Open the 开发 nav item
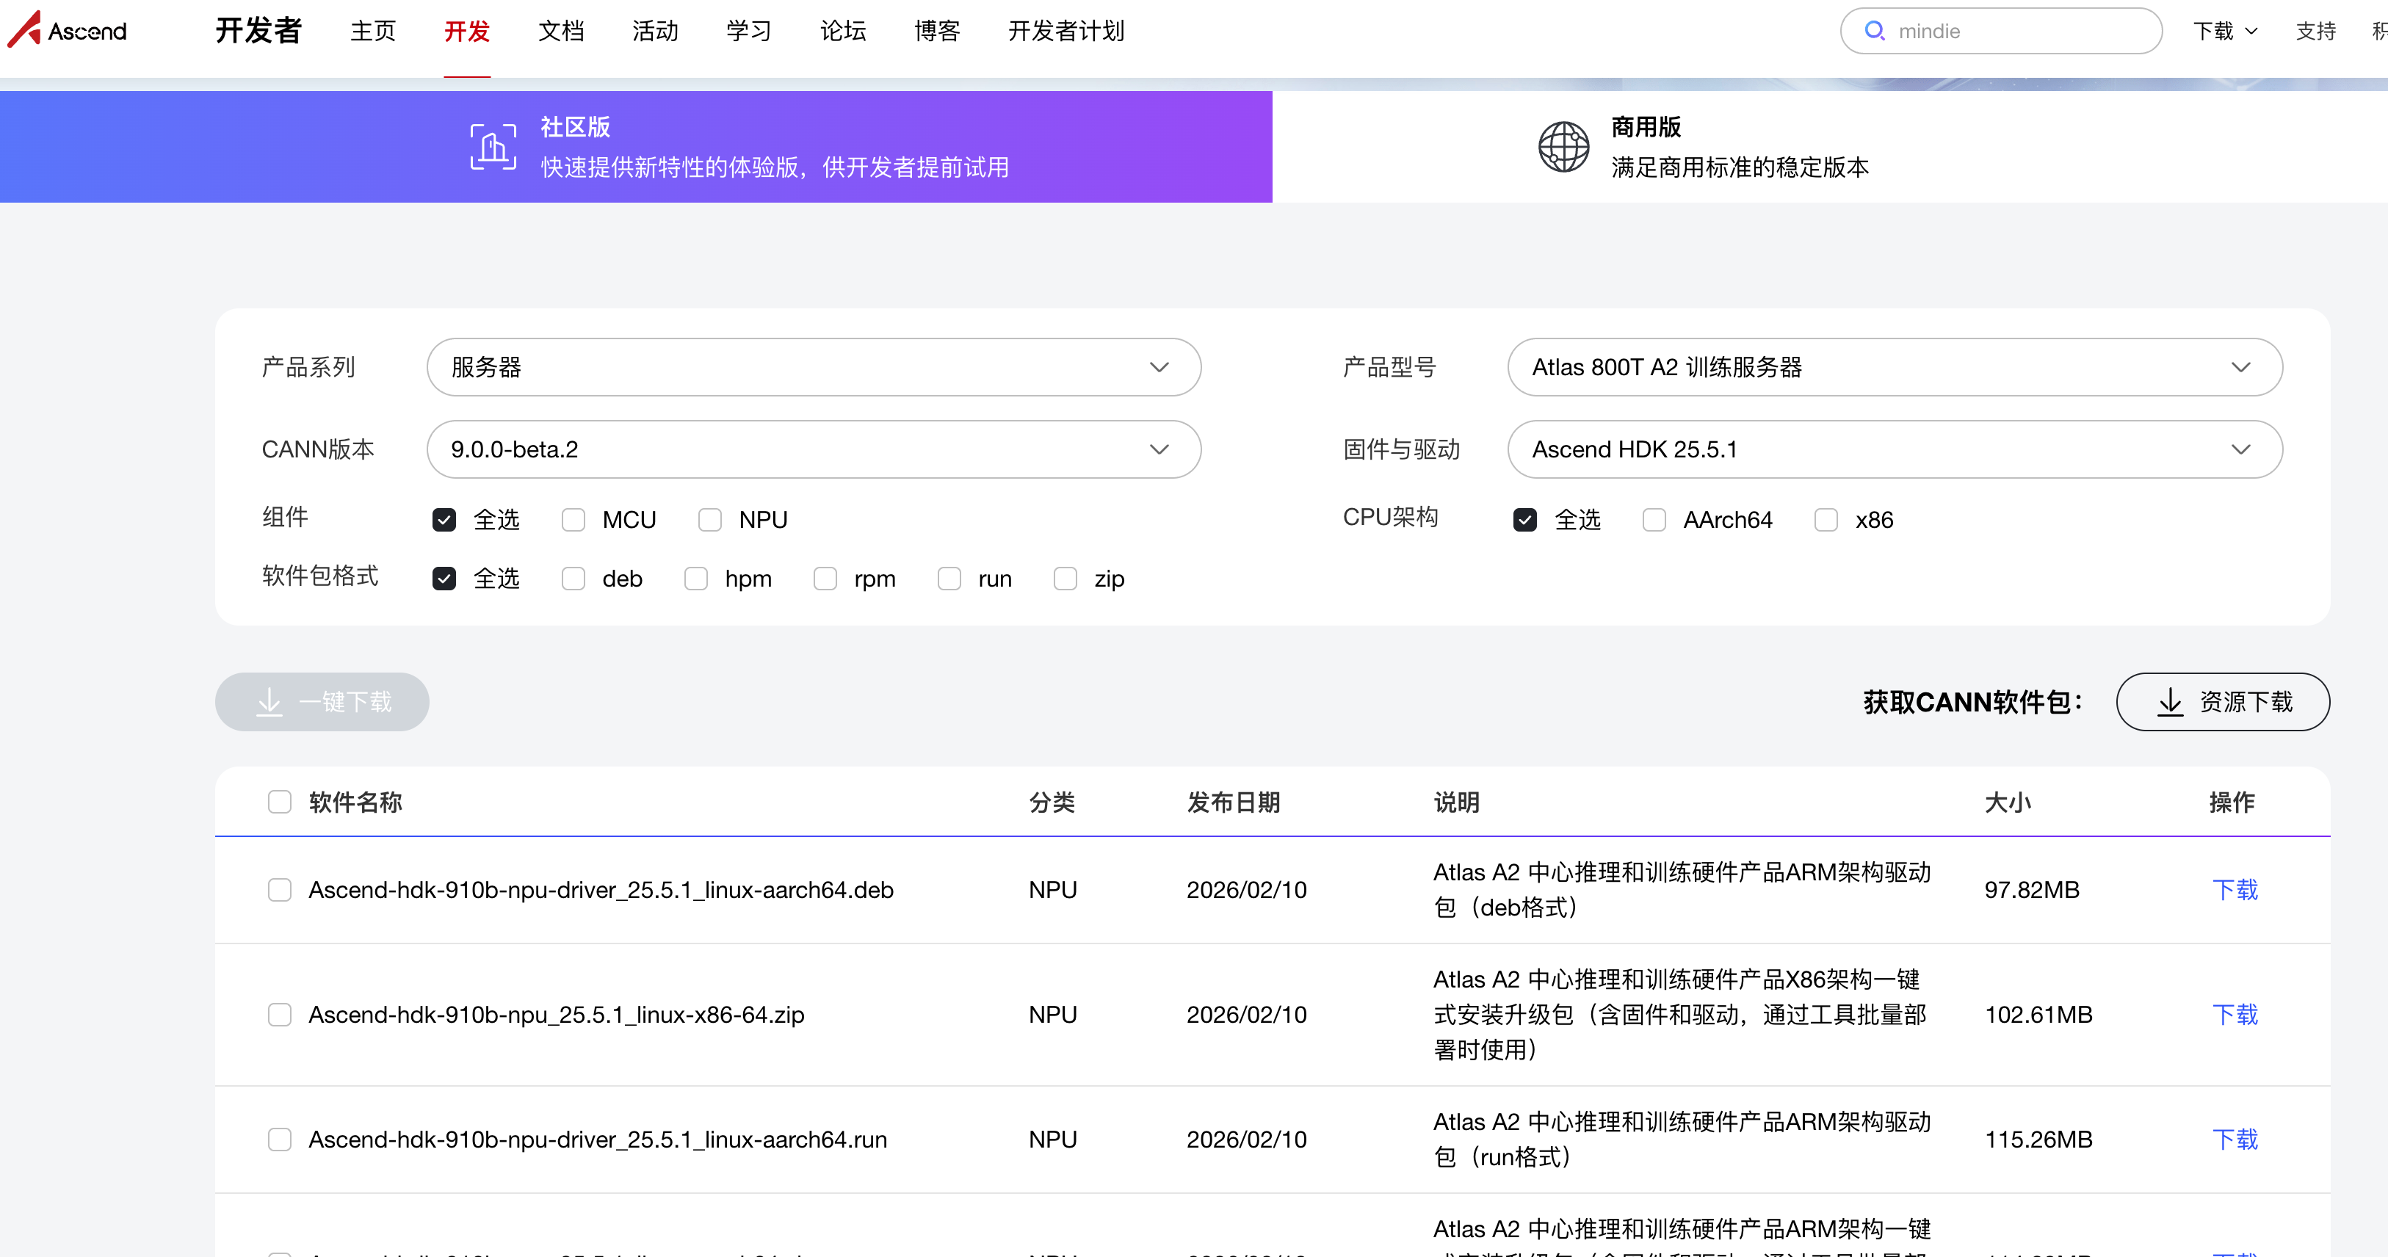The image size is (2388, 1257). click(x=466, y=31)
